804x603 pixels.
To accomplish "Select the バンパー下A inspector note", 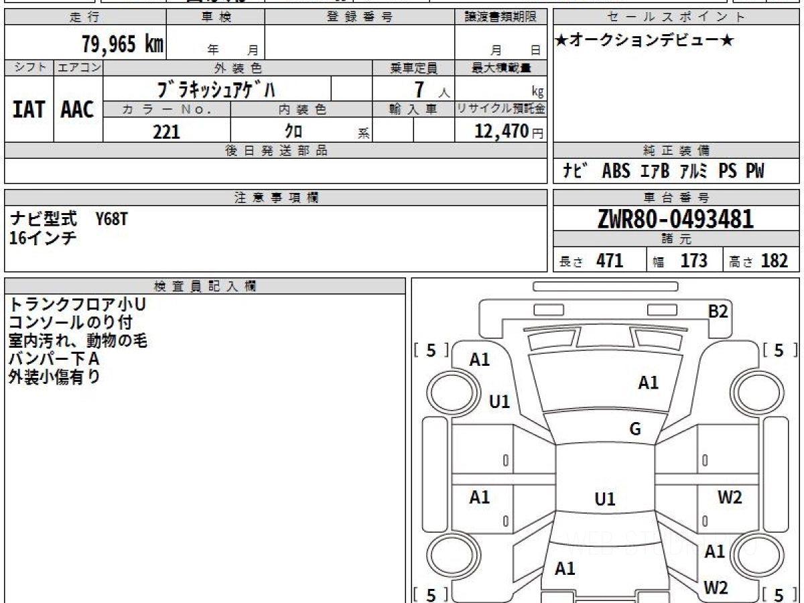I will pos(54,359).
